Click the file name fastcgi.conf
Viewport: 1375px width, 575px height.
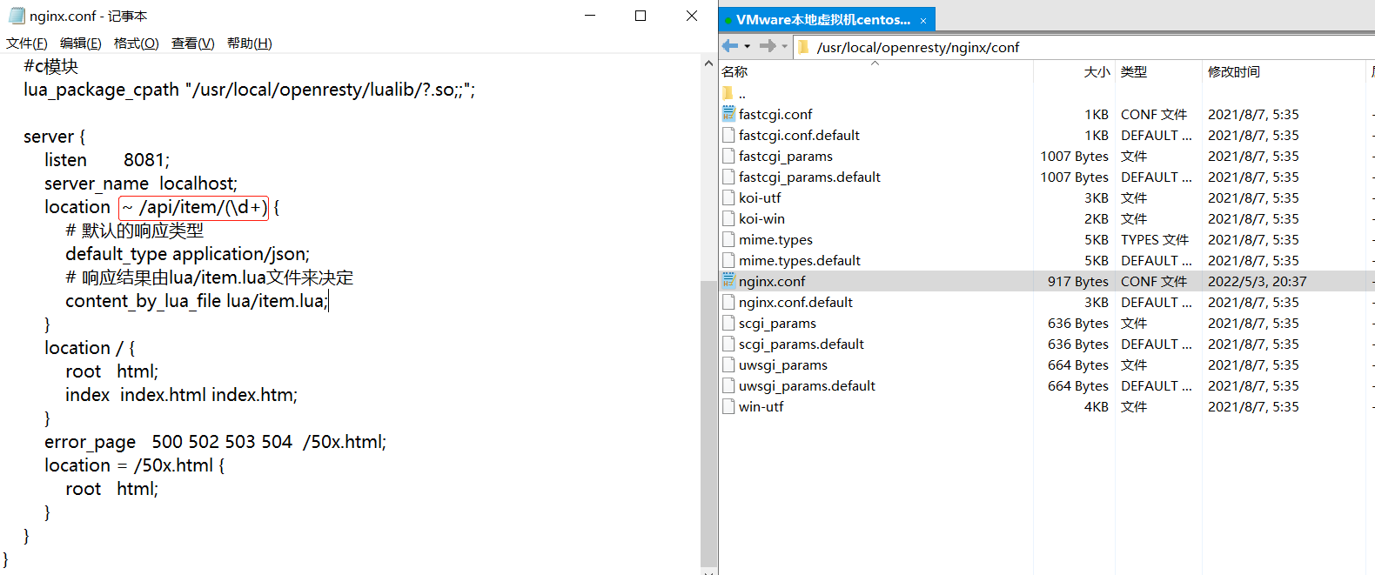(x=775, y=115)
